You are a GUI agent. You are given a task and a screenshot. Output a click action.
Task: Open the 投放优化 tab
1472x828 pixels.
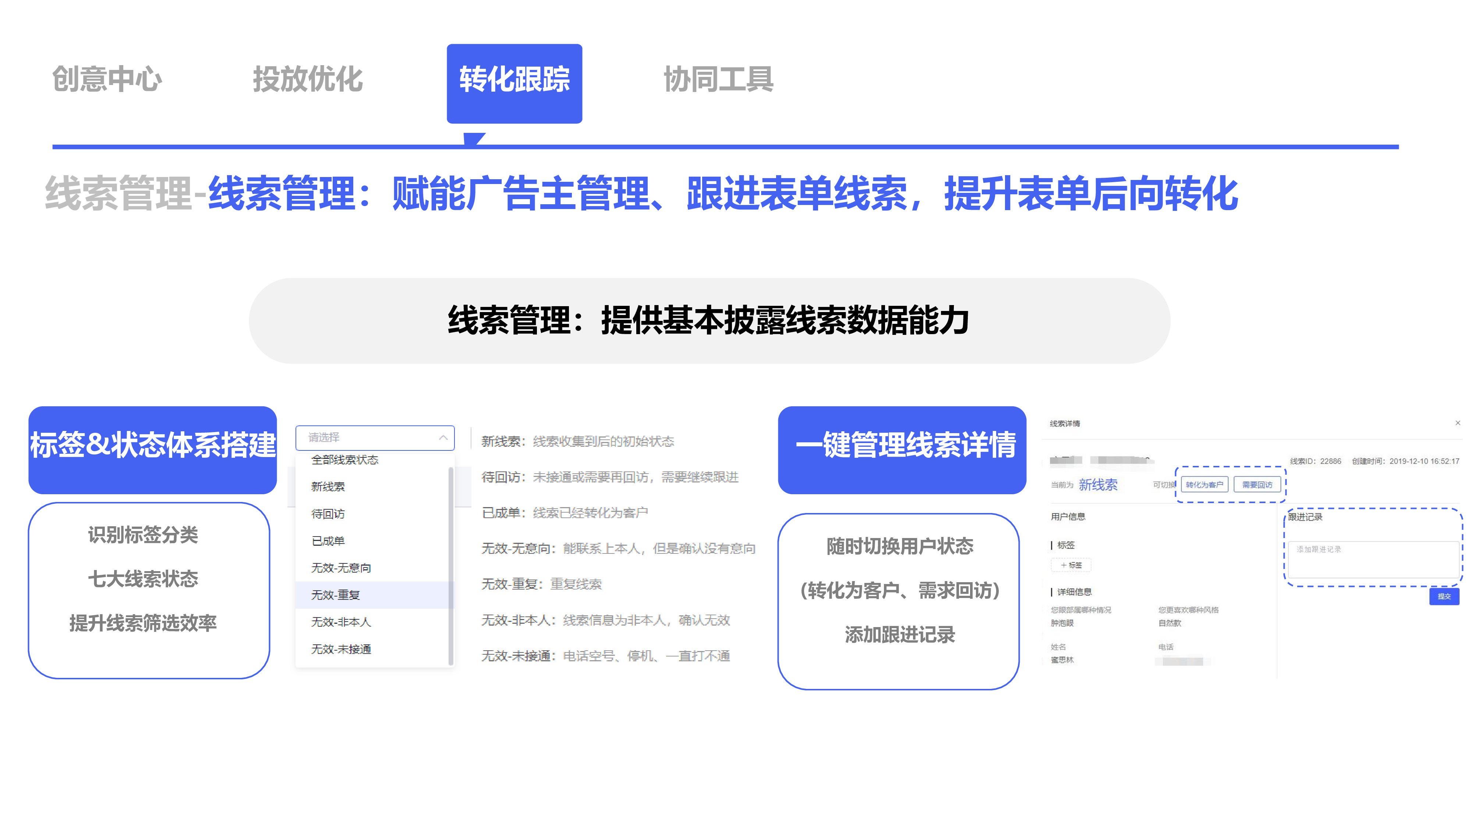point(307,79)
